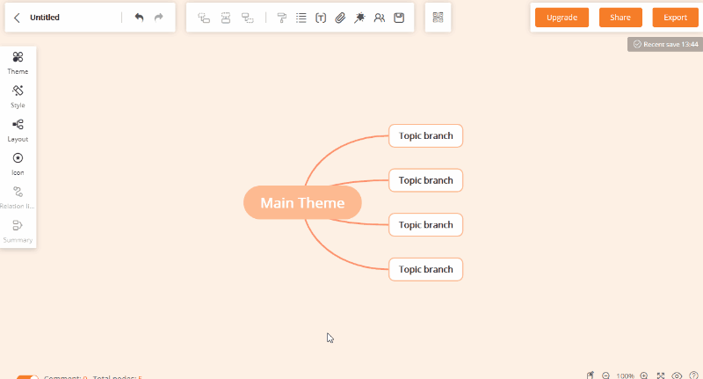Open the Theme panel
The width and height of the screenshot is (703, 379).
click(x=18, y=62)
